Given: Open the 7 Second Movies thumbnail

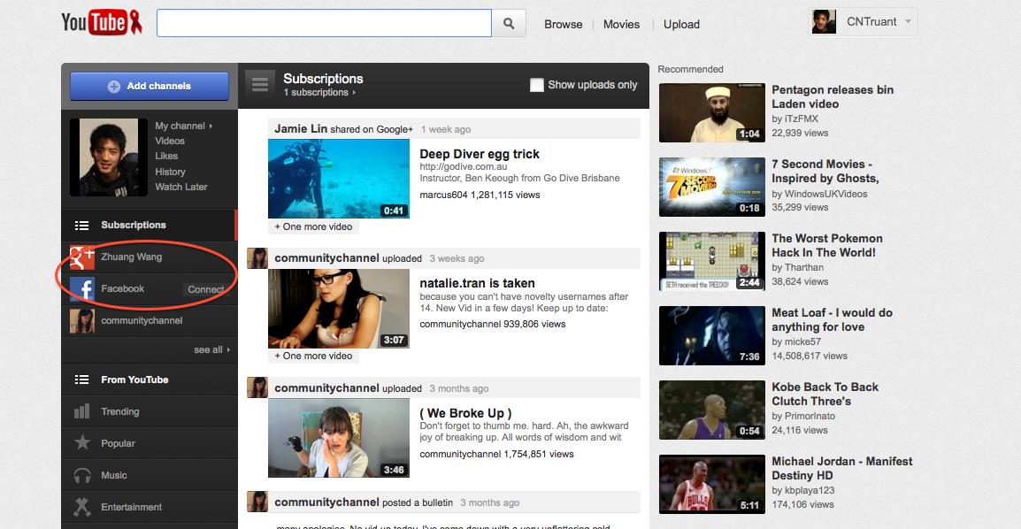Looking at the screenshot, I should point(711,187).
